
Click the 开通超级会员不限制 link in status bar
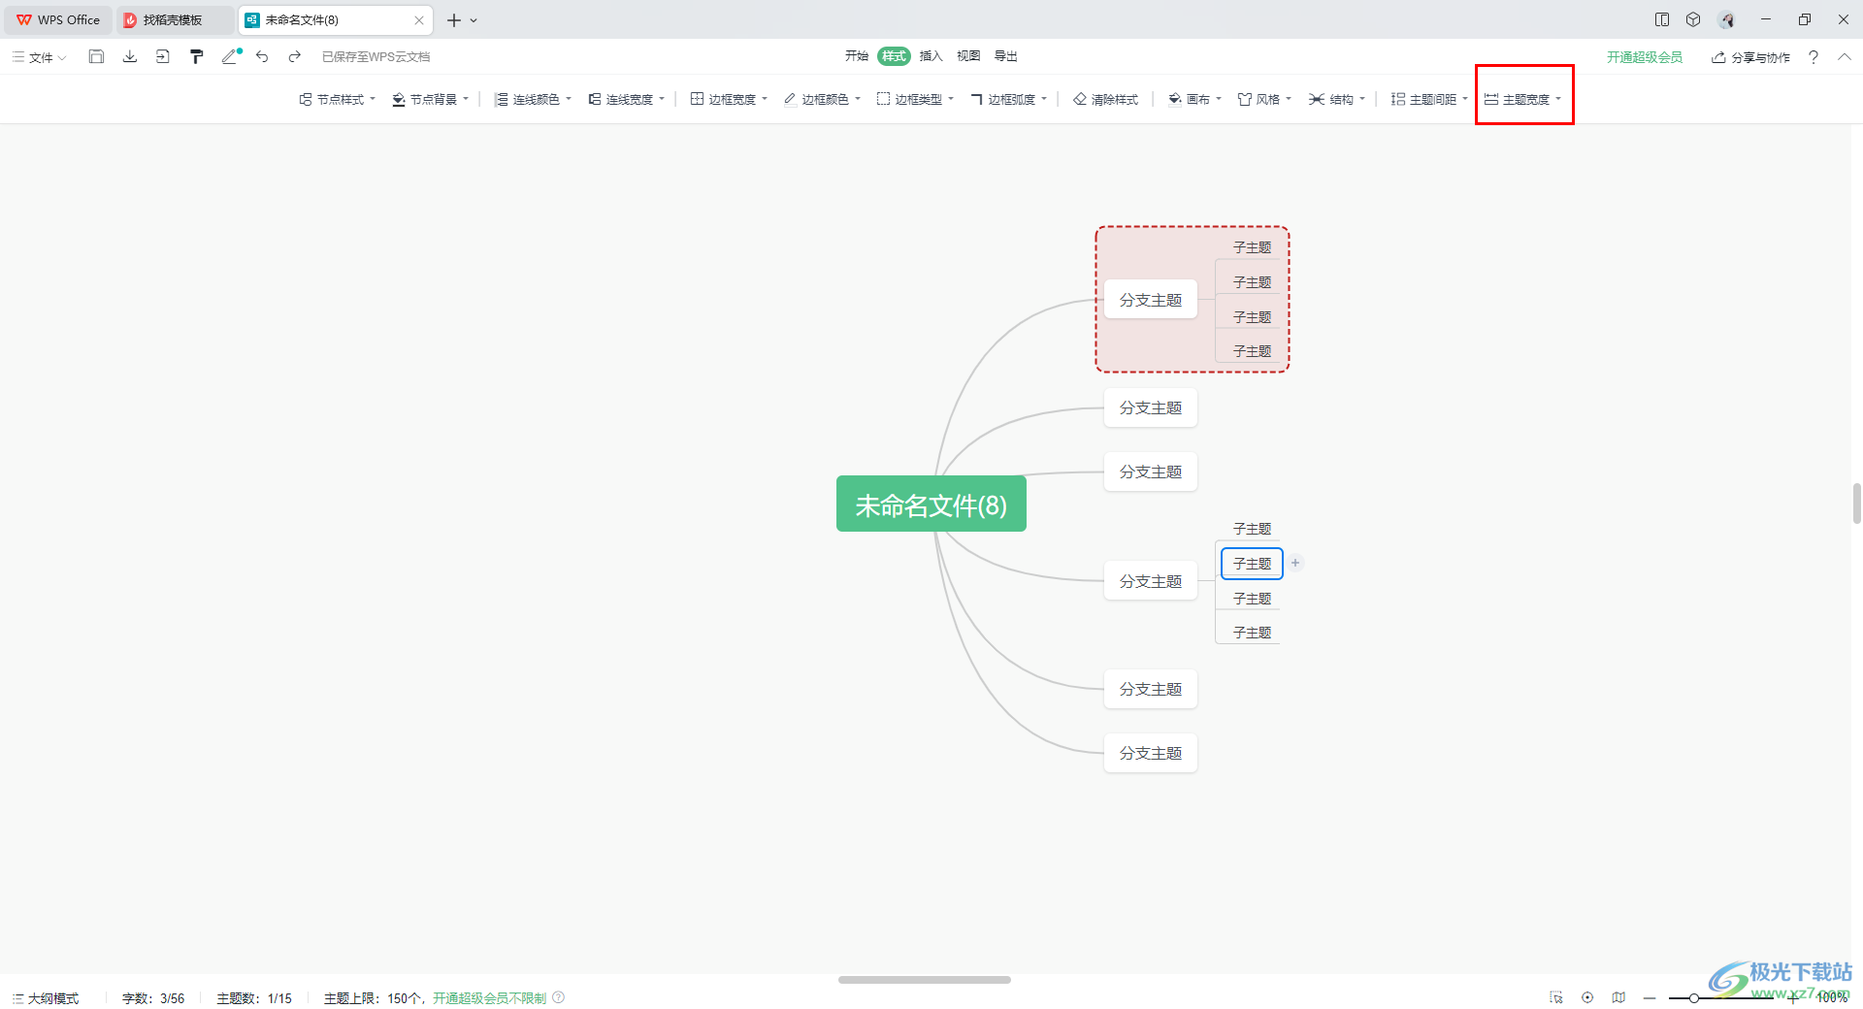(x=489, y=998)
